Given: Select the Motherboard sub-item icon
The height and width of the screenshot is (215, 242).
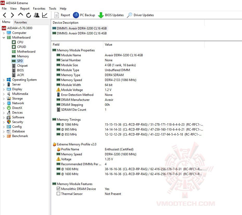Looking at the screenshot, I should [x=14, y=52].
